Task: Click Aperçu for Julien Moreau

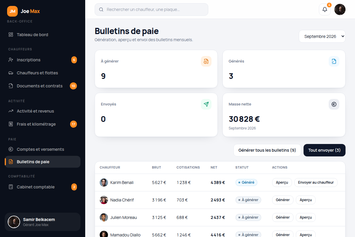Action: [x=306, y=217]
